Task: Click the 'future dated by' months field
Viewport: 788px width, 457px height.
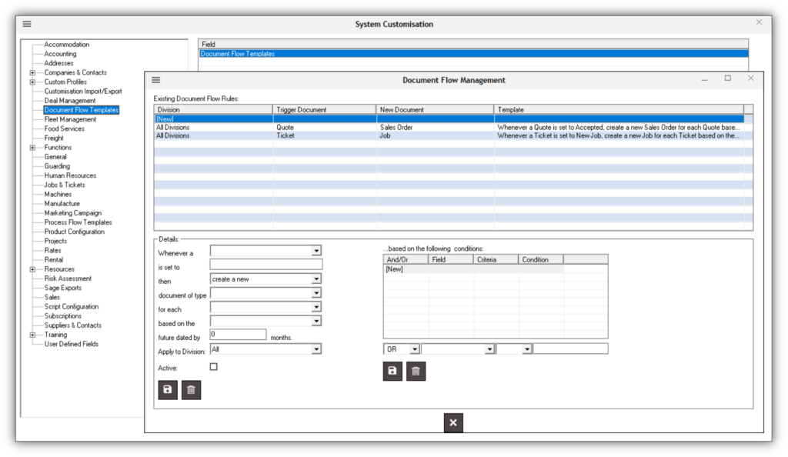Action: click(x=238, y=335)
